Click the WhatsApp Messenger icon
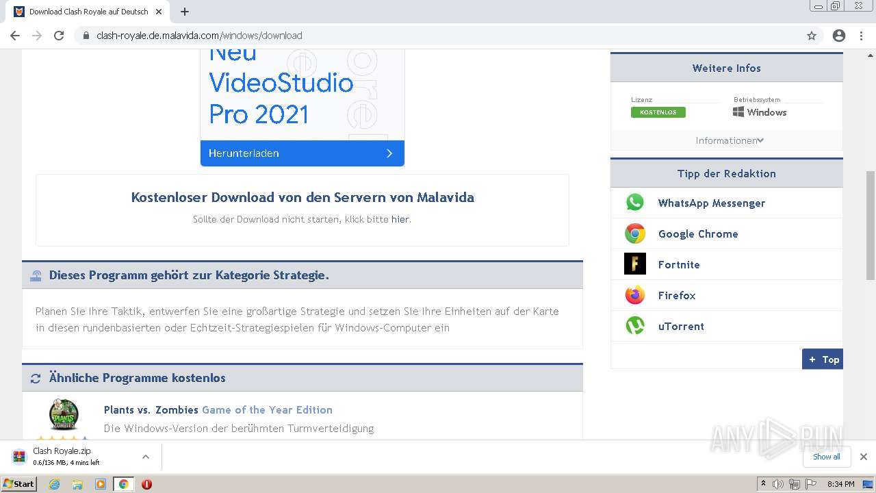Screen dimensions: 876x493 (635, 203)
